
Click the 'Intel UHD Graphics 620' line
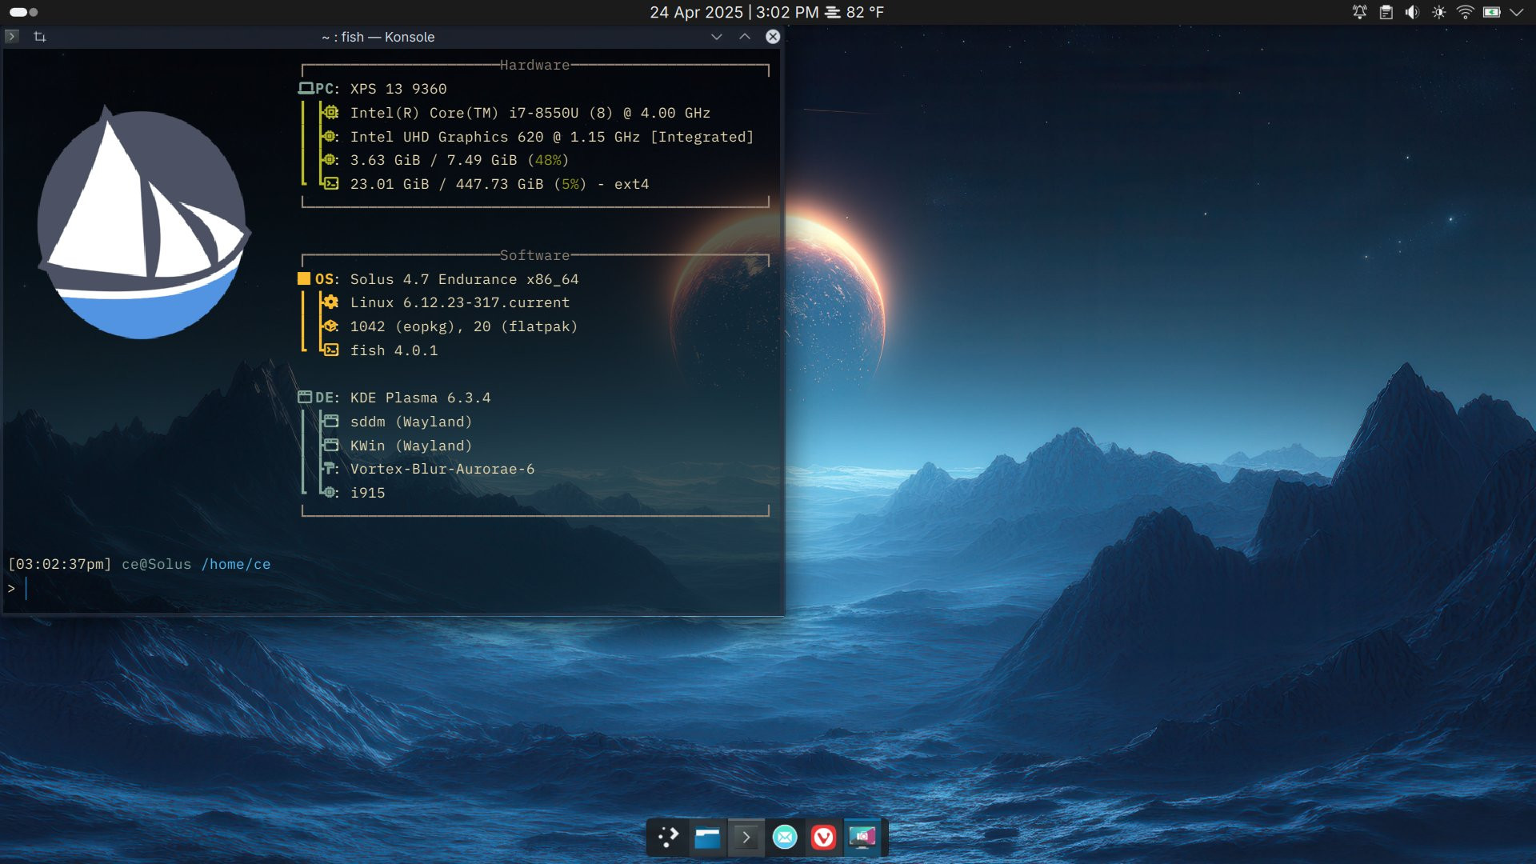pos(552,137)
